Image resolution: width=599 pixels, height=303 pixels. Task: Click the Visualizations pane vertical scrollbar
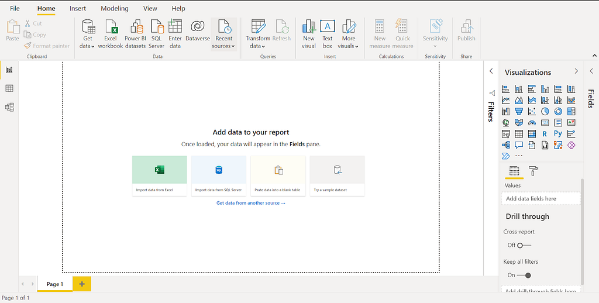coord(582,232)
